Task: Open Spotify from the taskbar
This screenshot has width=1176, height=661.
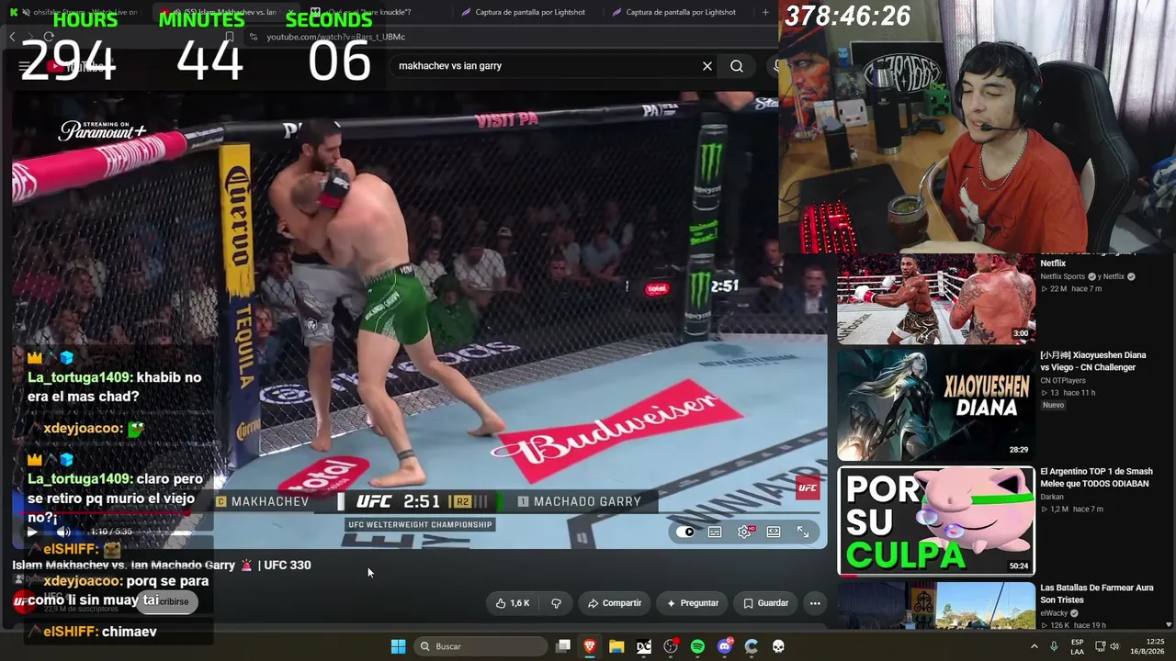Action: tap(697, 646)
